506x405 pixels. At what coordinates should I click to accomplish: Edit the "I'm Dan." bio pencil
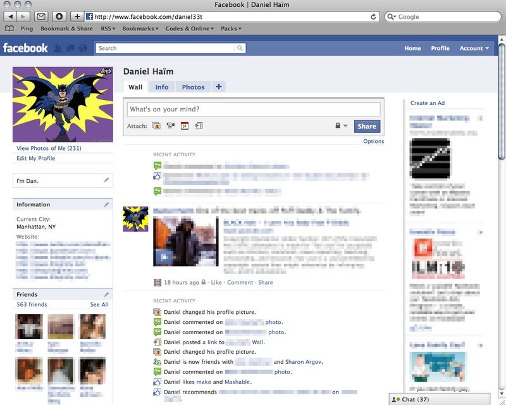point(106,180)
